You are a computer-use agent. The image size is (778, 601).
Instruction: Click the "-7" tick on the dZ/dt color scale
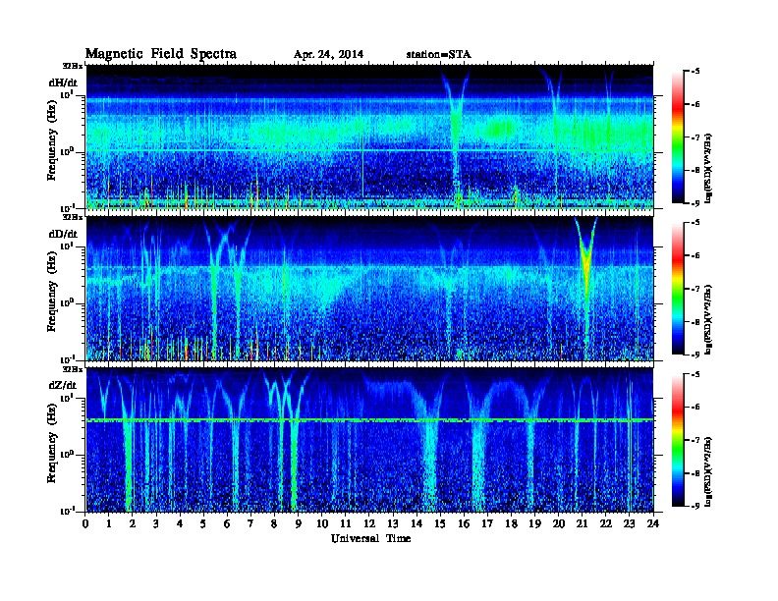click(x=695, y=440)
